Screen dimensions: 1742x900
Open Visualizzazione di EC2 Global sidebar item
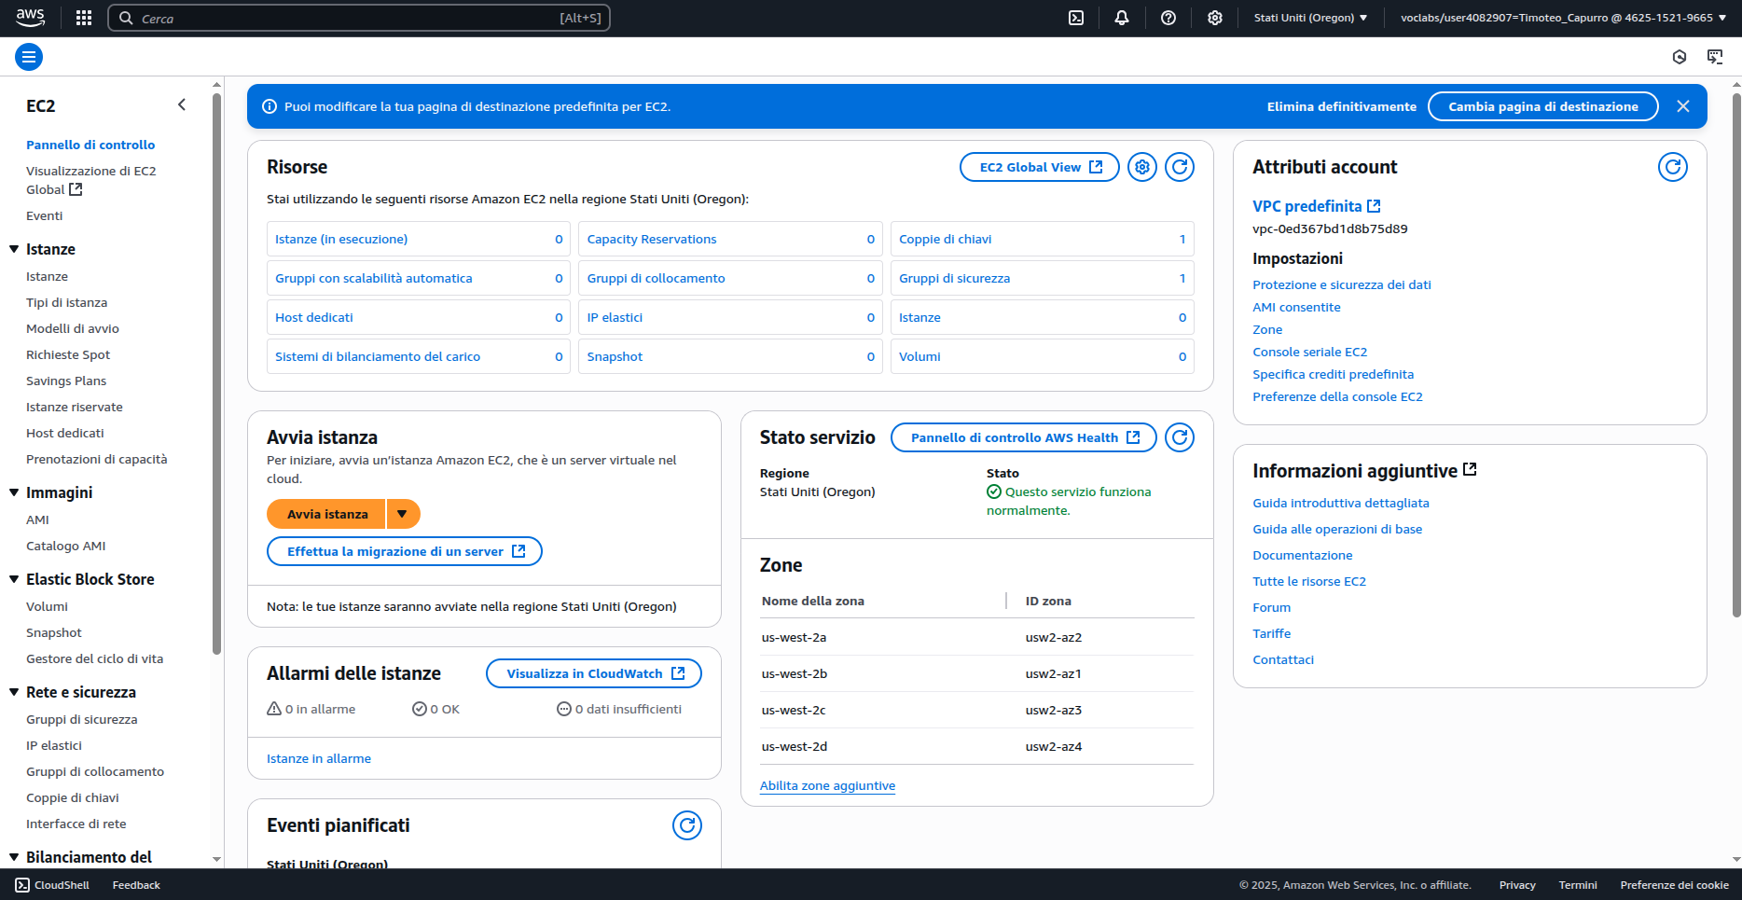coord(91,180)
